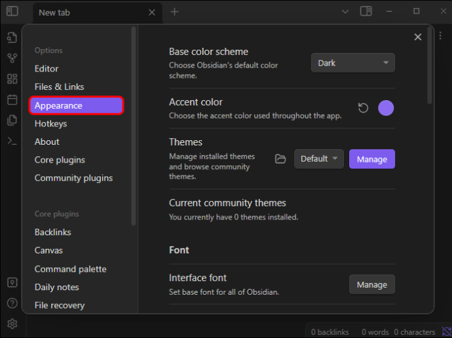This screenshot has width=452, height=338.
Task: Go to Community plugins settings section
Action: click(73, 178)
